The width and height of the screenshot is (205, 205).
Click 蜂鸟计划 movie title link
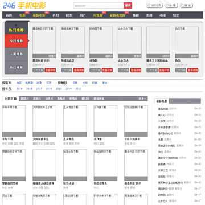tap(68, 183)
